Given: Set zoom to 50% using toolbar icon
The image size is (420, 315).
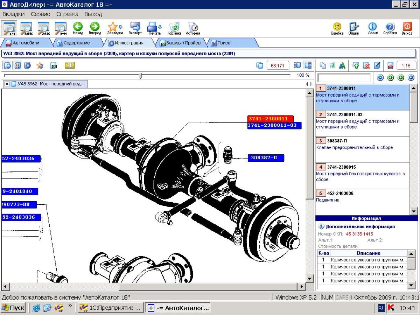Looking at the screenshot, I should coord(26,28).
